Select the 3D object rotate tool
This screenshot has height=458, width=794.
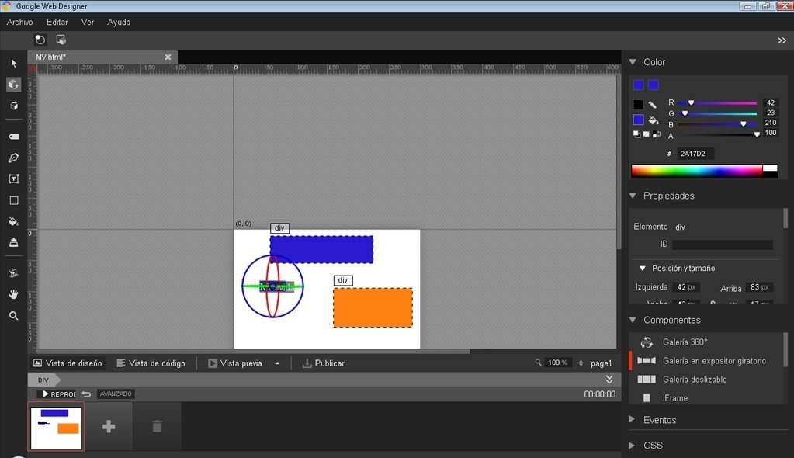click(x=14, y=85)
